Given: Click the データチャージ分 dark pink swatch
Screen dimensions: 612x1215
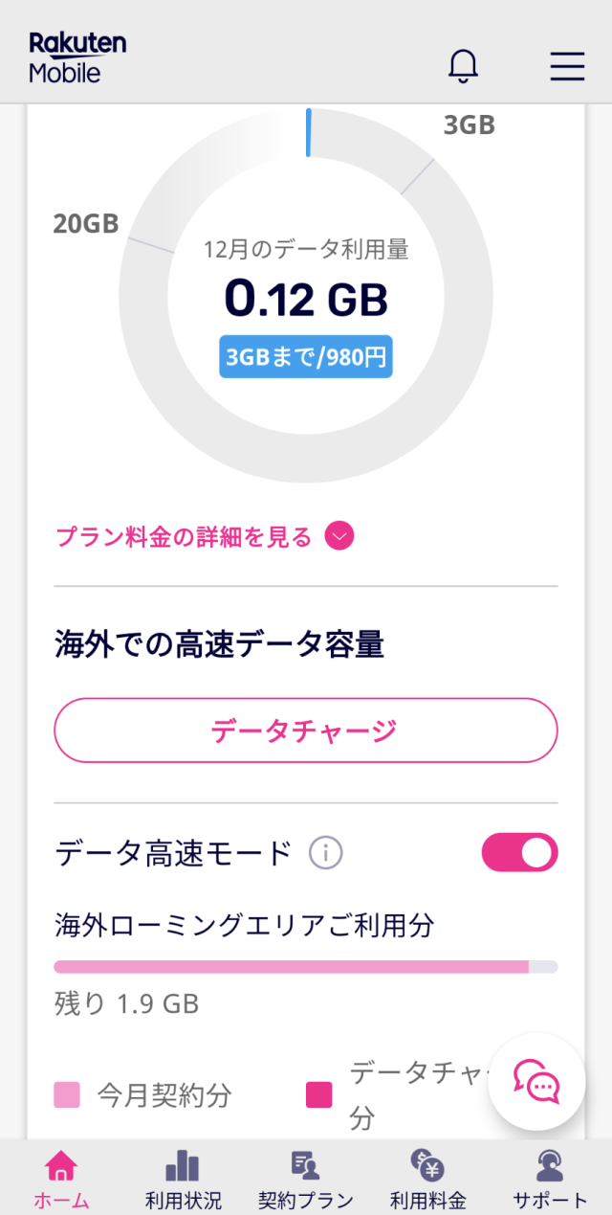Looking at the screenshot, I should coord(318,1094).
